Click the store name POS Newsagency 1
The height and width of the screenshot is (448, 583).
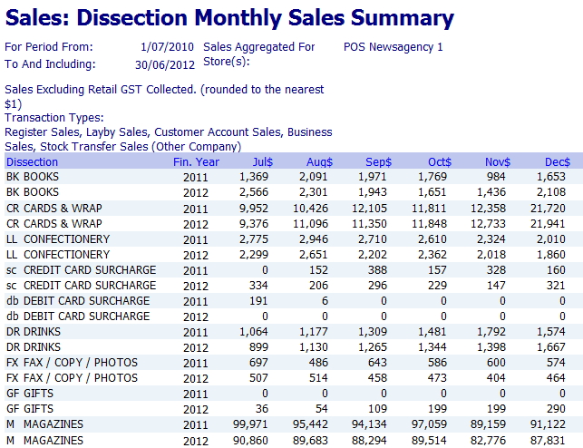pos(393,47)
